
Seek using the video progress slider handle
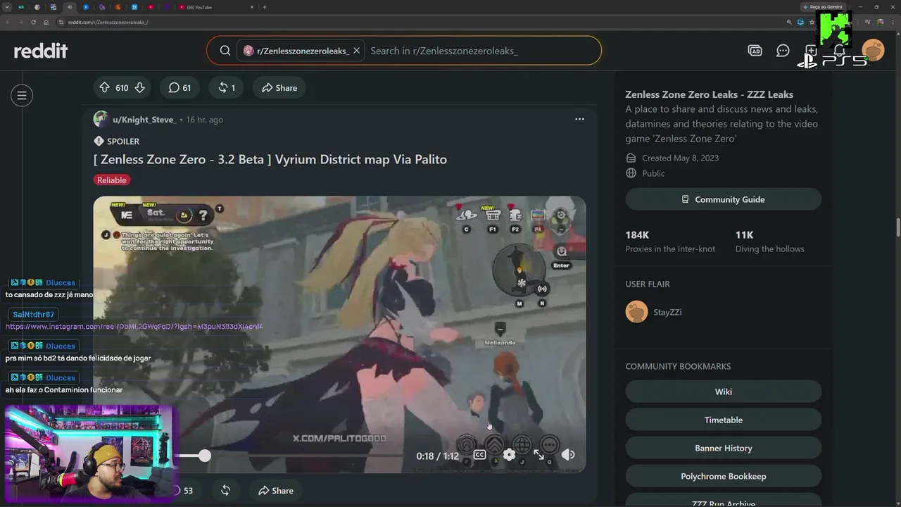[x=204, y=456]
